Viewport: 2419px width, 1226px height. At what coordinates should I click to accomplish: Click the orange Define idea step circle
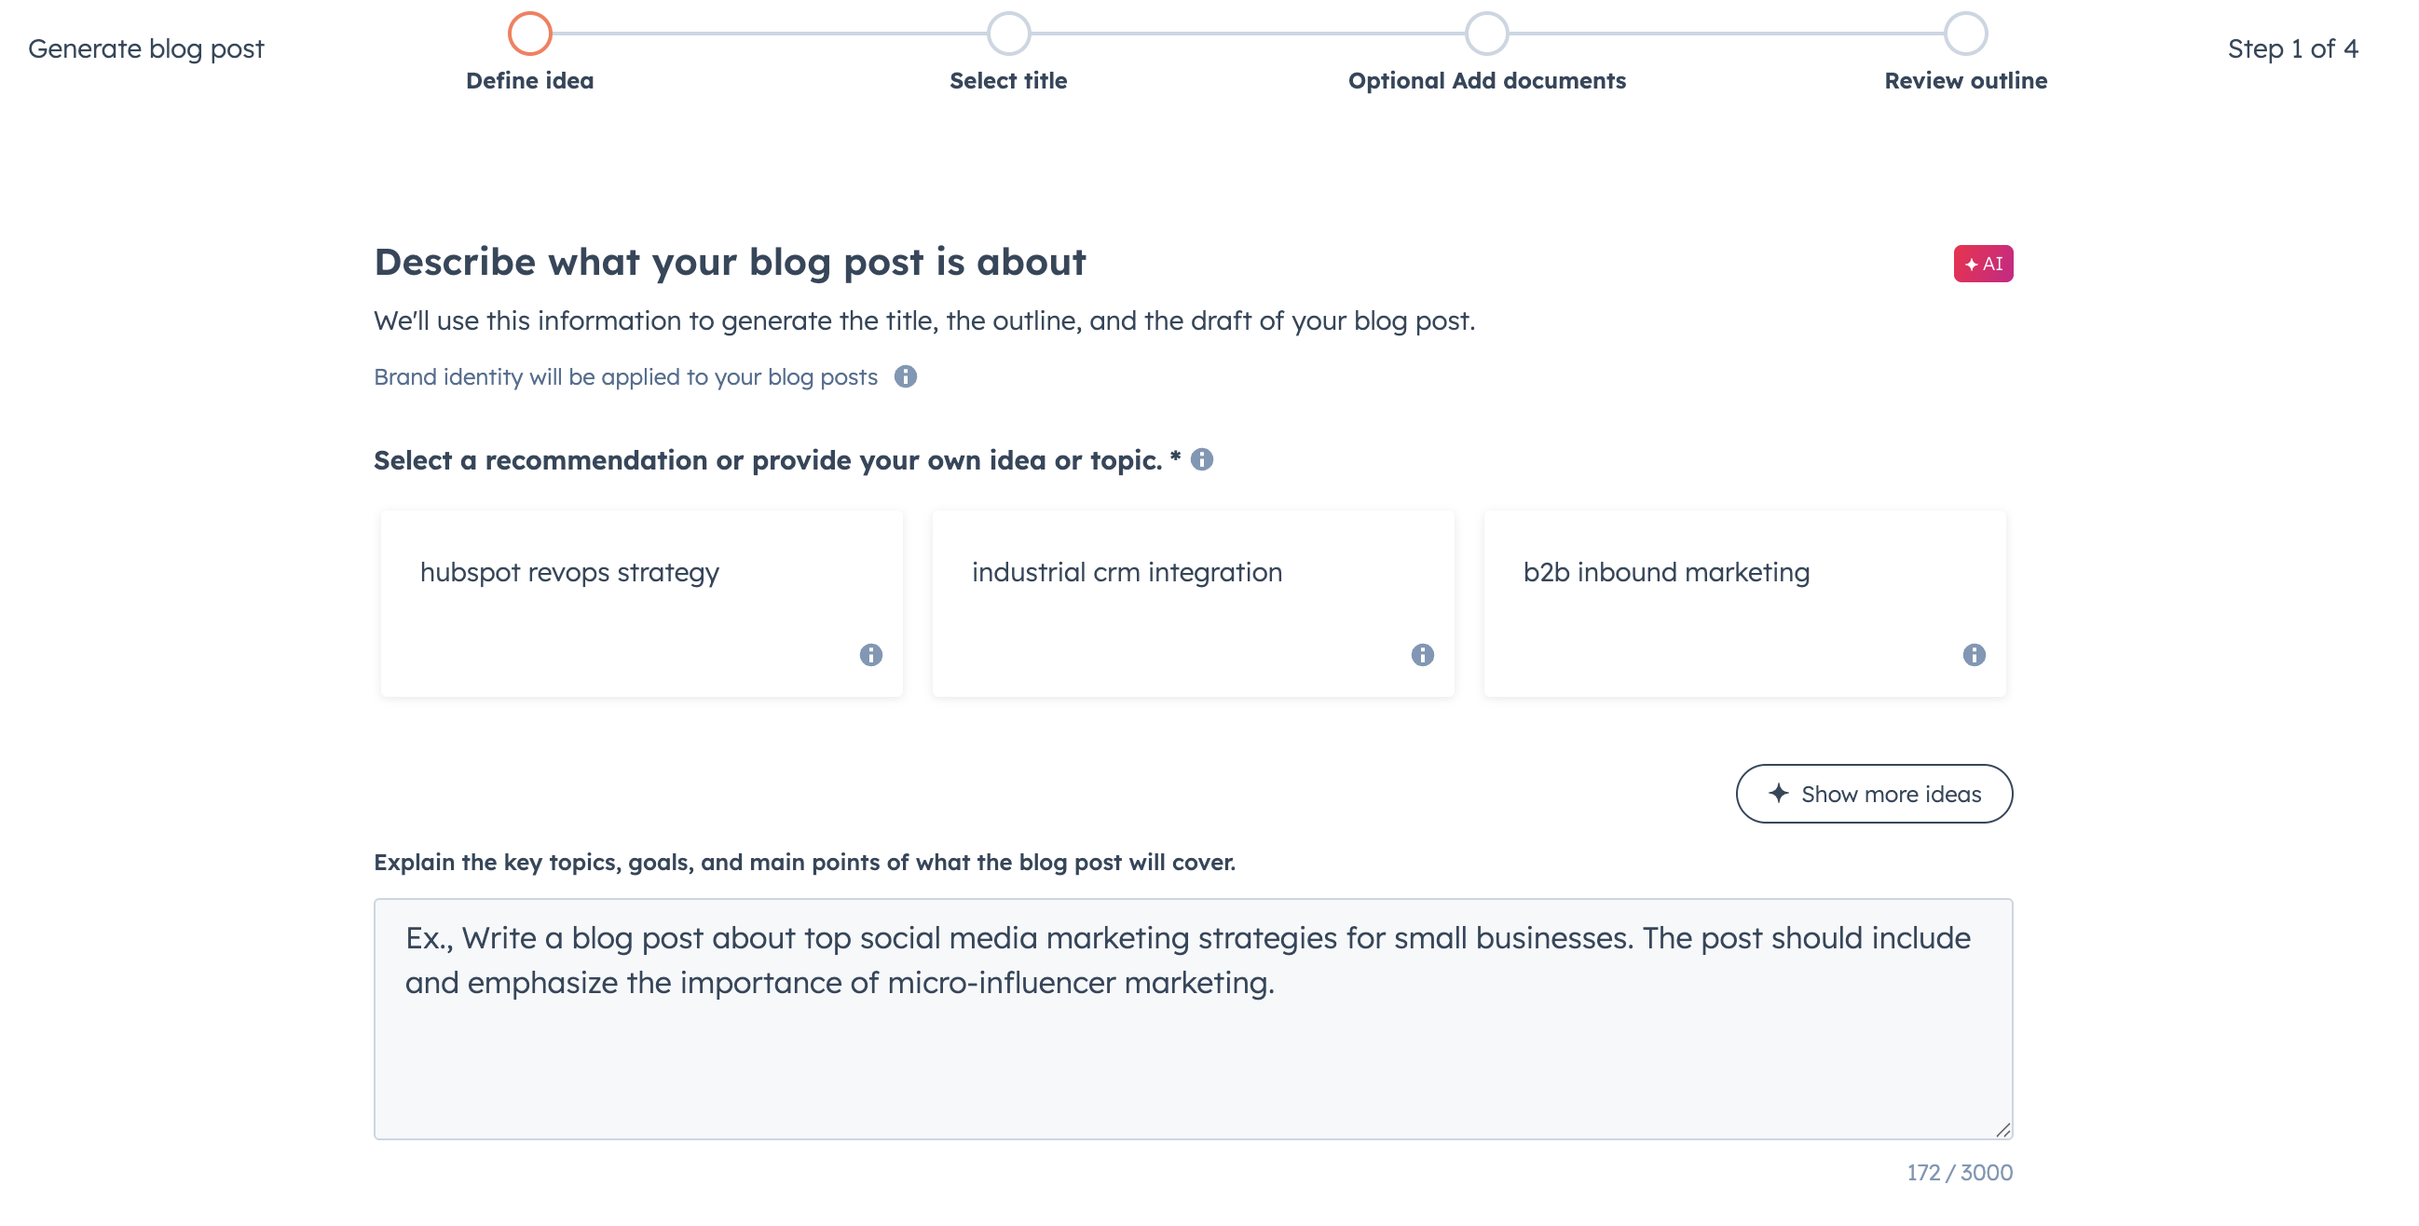[531, 33]
